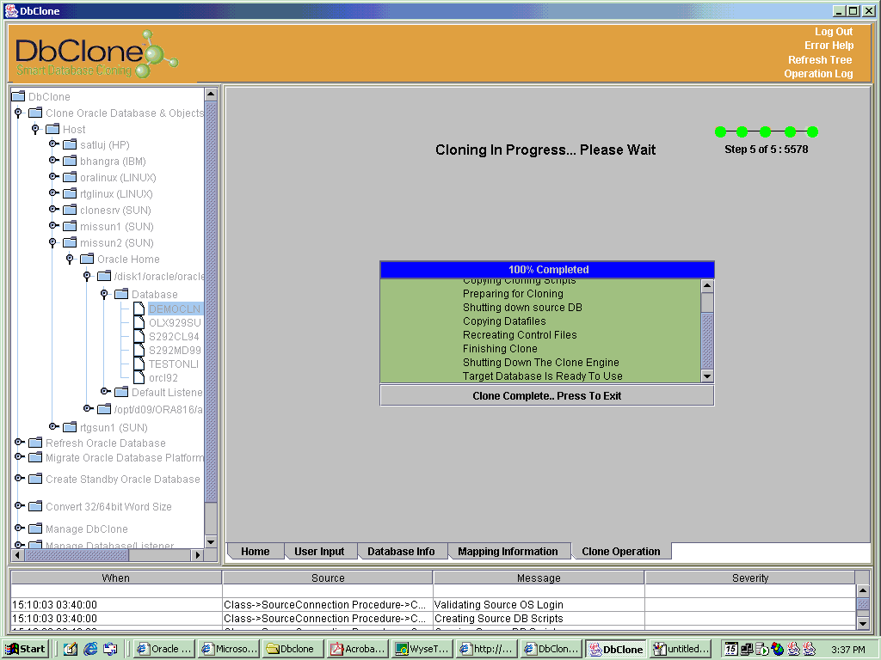Open the Acrobat taskbar item
The width and height of the screenshot is (881, 660).
point(357,650)
